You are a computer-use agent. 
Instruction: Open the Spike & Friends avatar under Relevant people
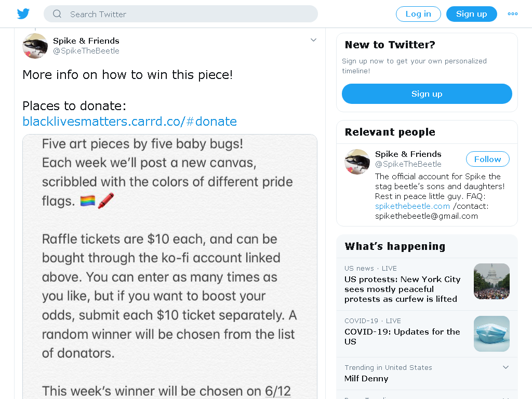coord(357,162)
